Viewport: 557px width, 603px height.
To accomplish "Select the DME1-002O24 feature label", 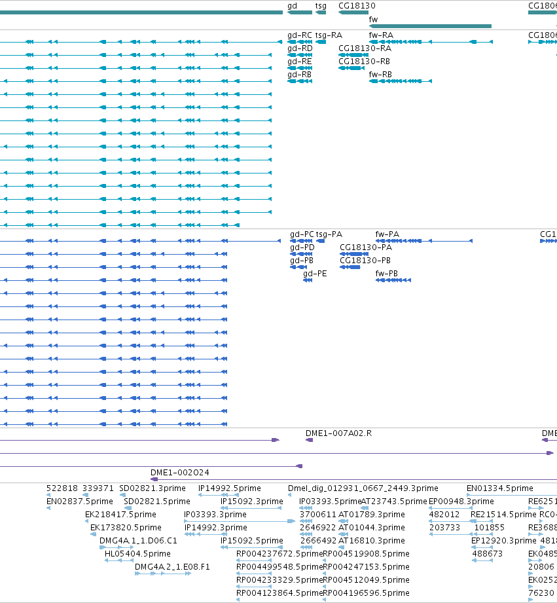I will (x=180, y=473).
